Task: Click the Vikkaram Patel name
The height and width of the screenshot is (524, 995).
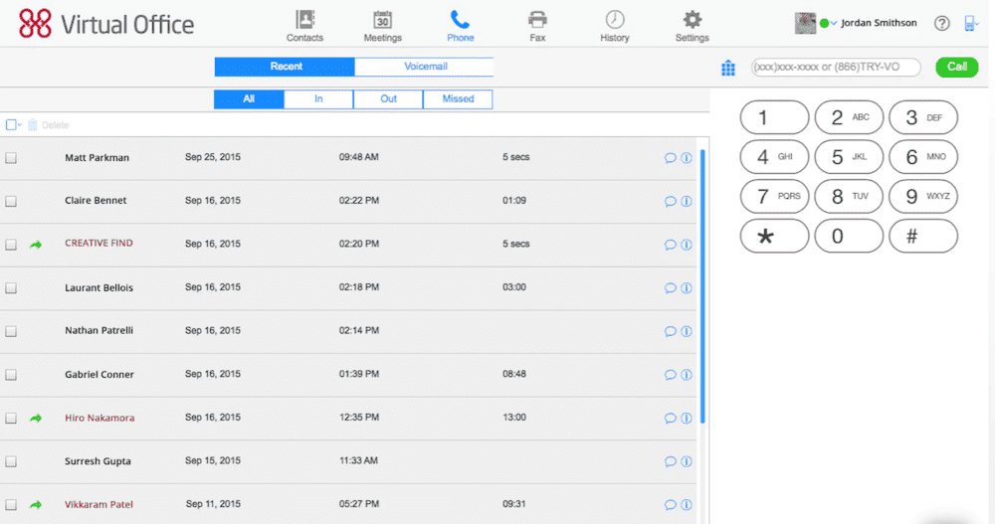Action: (99, 505)
